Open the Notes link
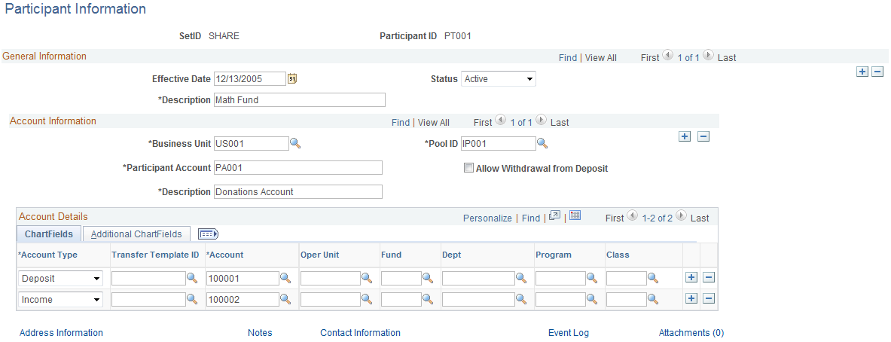This screenshot has height=342, width=891. tap(260, 333)
